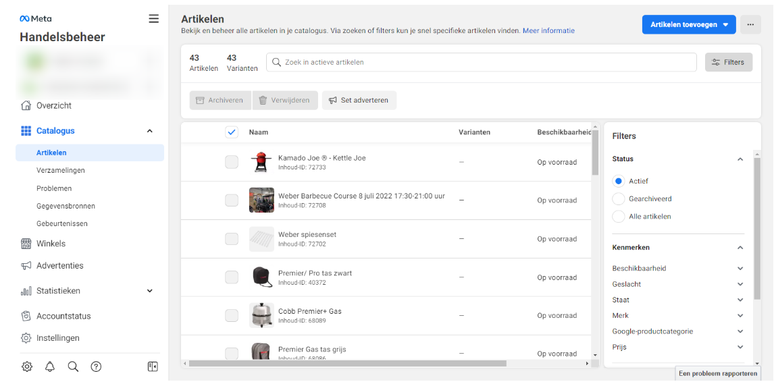Viewport: 774px width, 384px height.
Task: Click the search field for active articles
Action: (481, 62)
